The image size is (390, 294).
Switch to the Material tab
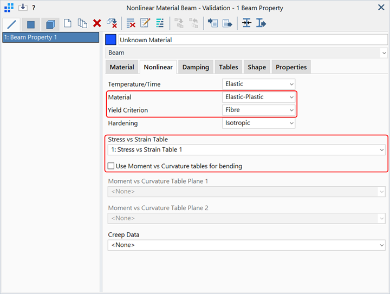(122, 67)
